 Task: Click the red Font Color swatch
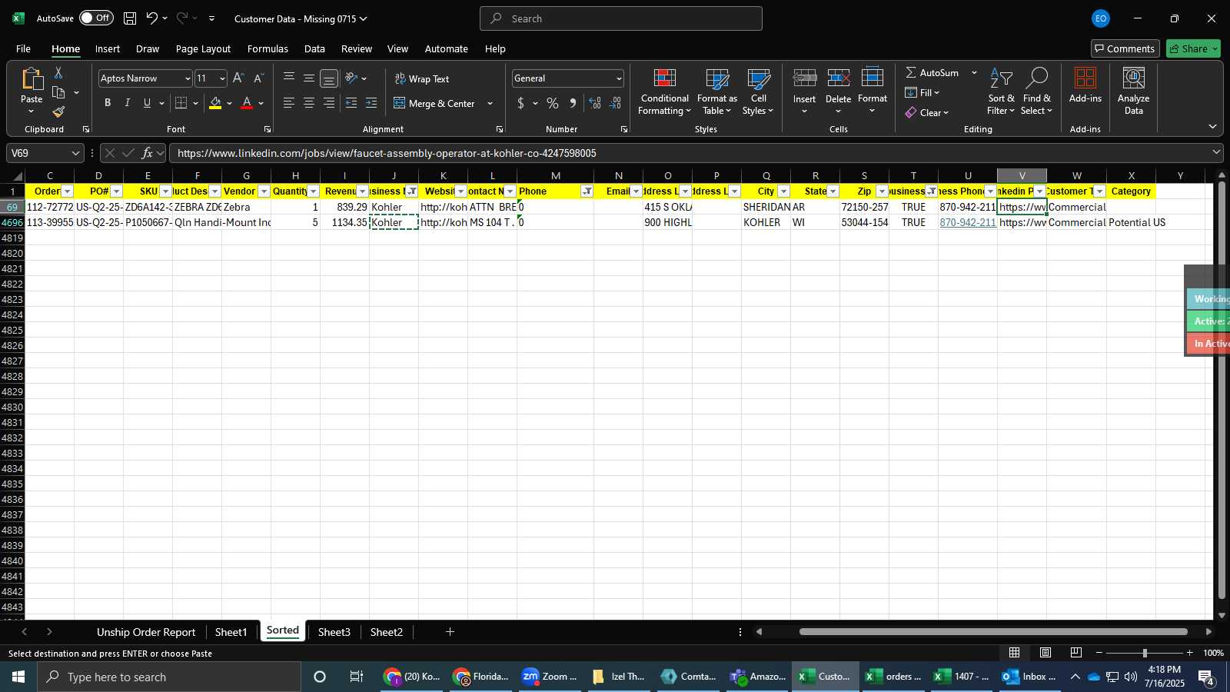point(247,103)
